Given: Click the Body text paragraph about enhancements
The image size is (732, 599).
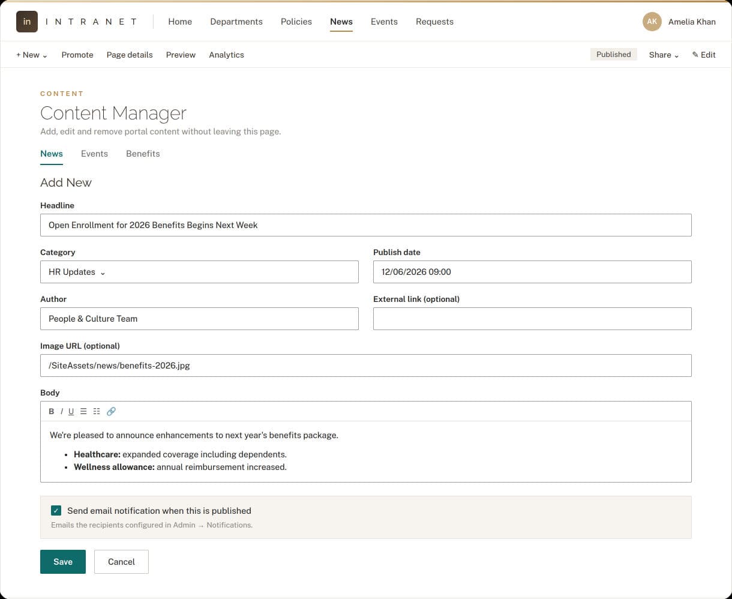Looking at the screenshot, I should tap(194, 435).
